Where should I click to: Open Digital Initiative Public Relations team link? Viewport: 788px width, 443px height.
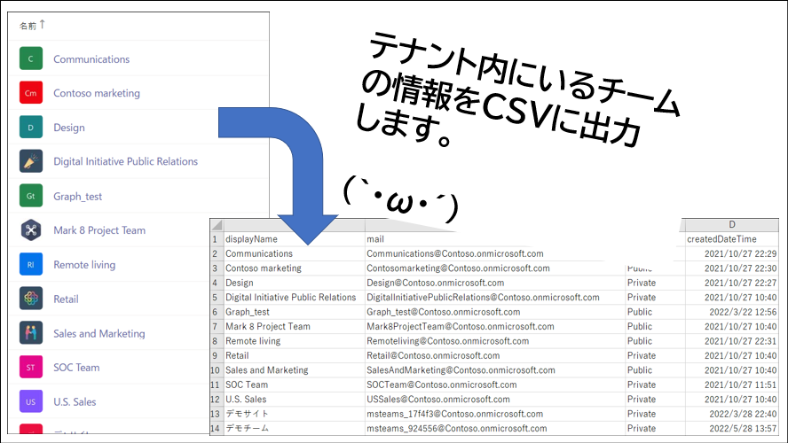click(x=126, y=161)
